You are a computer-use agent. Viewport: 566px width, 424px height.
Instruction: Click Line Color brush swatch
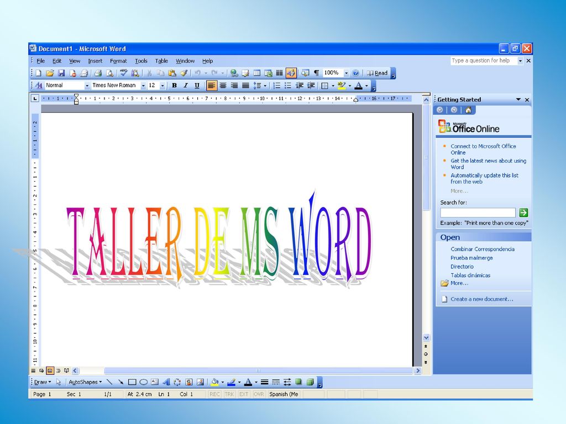(232, 382)
